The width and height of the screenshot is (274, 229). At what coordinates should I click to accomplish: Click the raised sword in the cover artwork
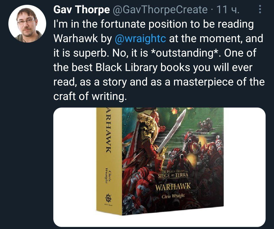pos(172,131)
